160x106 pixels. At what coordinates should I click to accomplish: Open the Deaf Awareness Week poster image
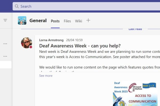click(x=135, y=94)
